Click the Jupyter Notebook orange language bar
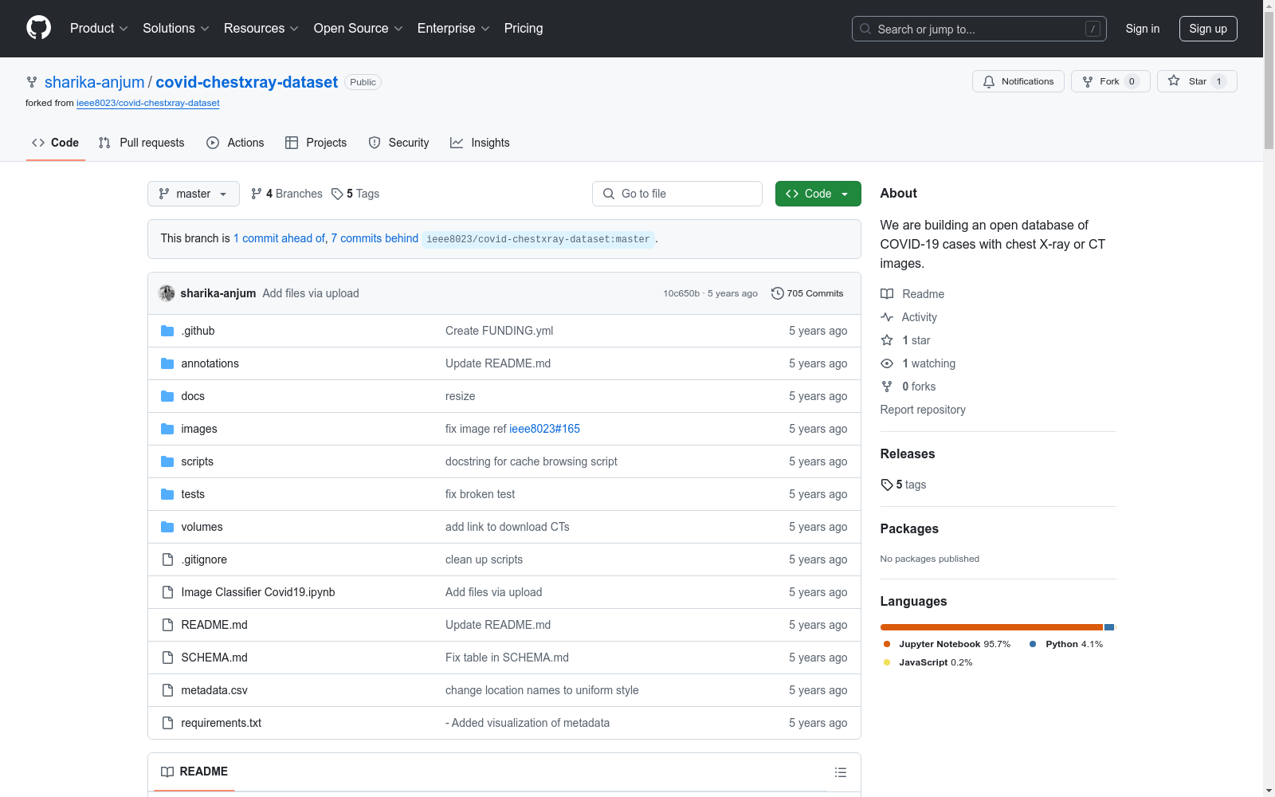The height and width of the screenshot is (797, 1275). click(x=991, y=627)
